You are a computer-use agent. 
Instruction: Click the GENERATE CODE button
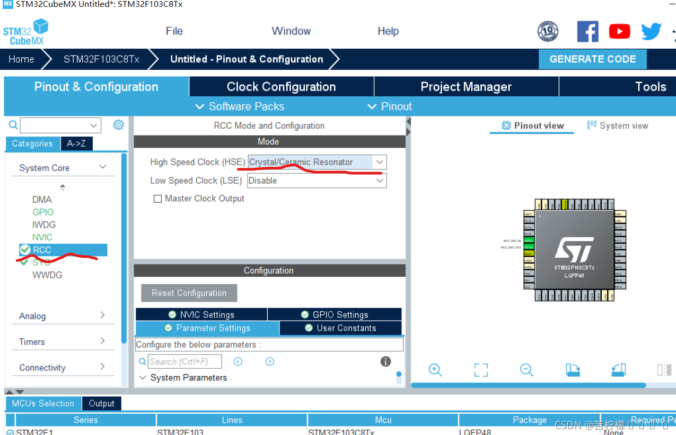click(x=593, y=59)
